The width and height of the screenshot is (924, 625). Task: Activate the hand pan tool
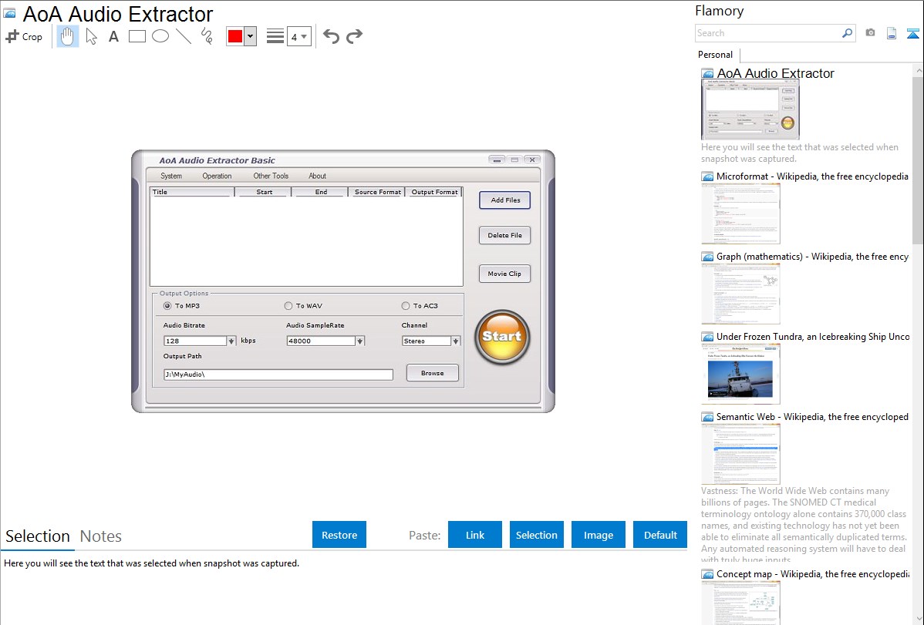coord(67,36)
